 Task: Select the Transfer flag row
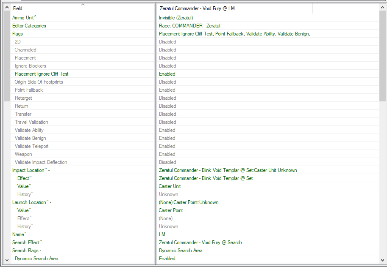tap(82, 114)
